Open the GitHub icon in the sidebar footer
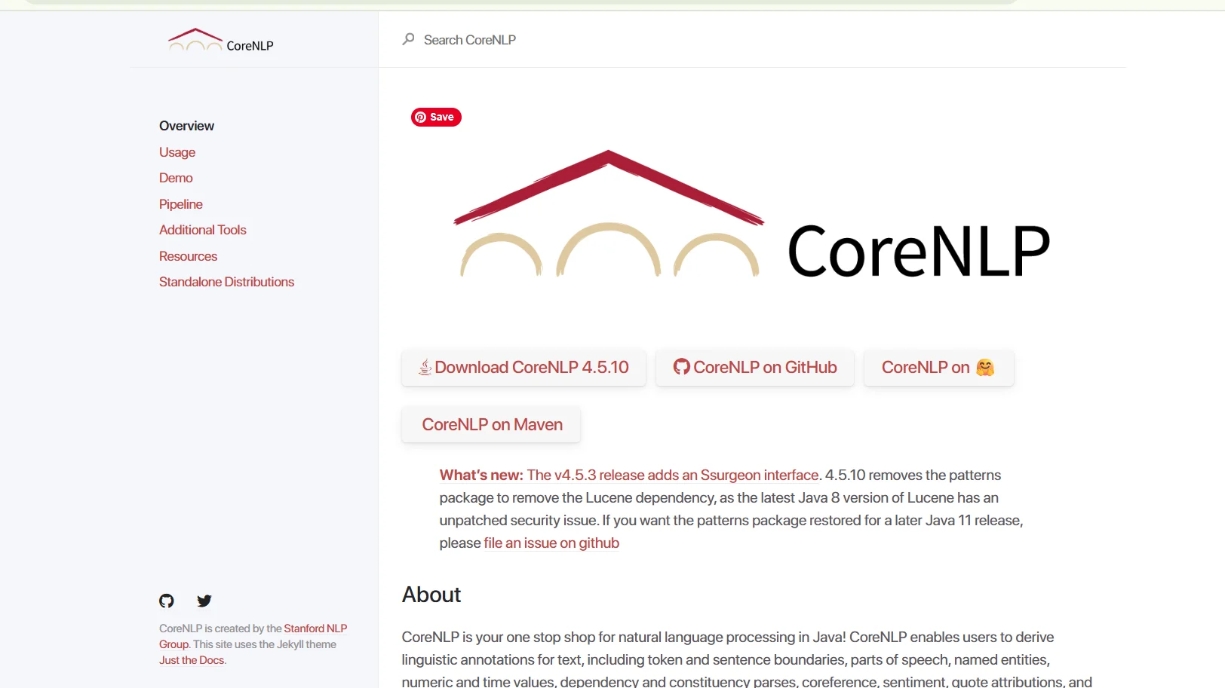Image resolution: width=1225 pixels, height=688 pixels. pyautogui.click(x=167, y=601)
